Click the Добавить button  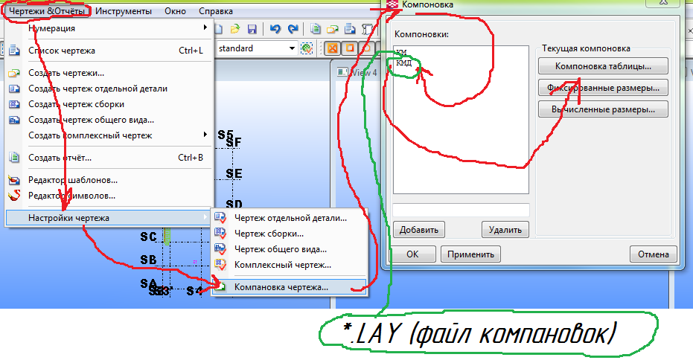(419, 230)
